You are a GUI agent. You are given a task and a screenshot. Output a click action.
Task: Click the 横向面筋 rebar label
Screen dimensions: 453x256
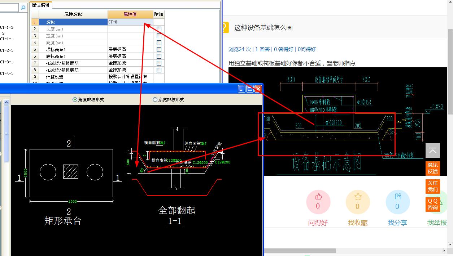152,143
